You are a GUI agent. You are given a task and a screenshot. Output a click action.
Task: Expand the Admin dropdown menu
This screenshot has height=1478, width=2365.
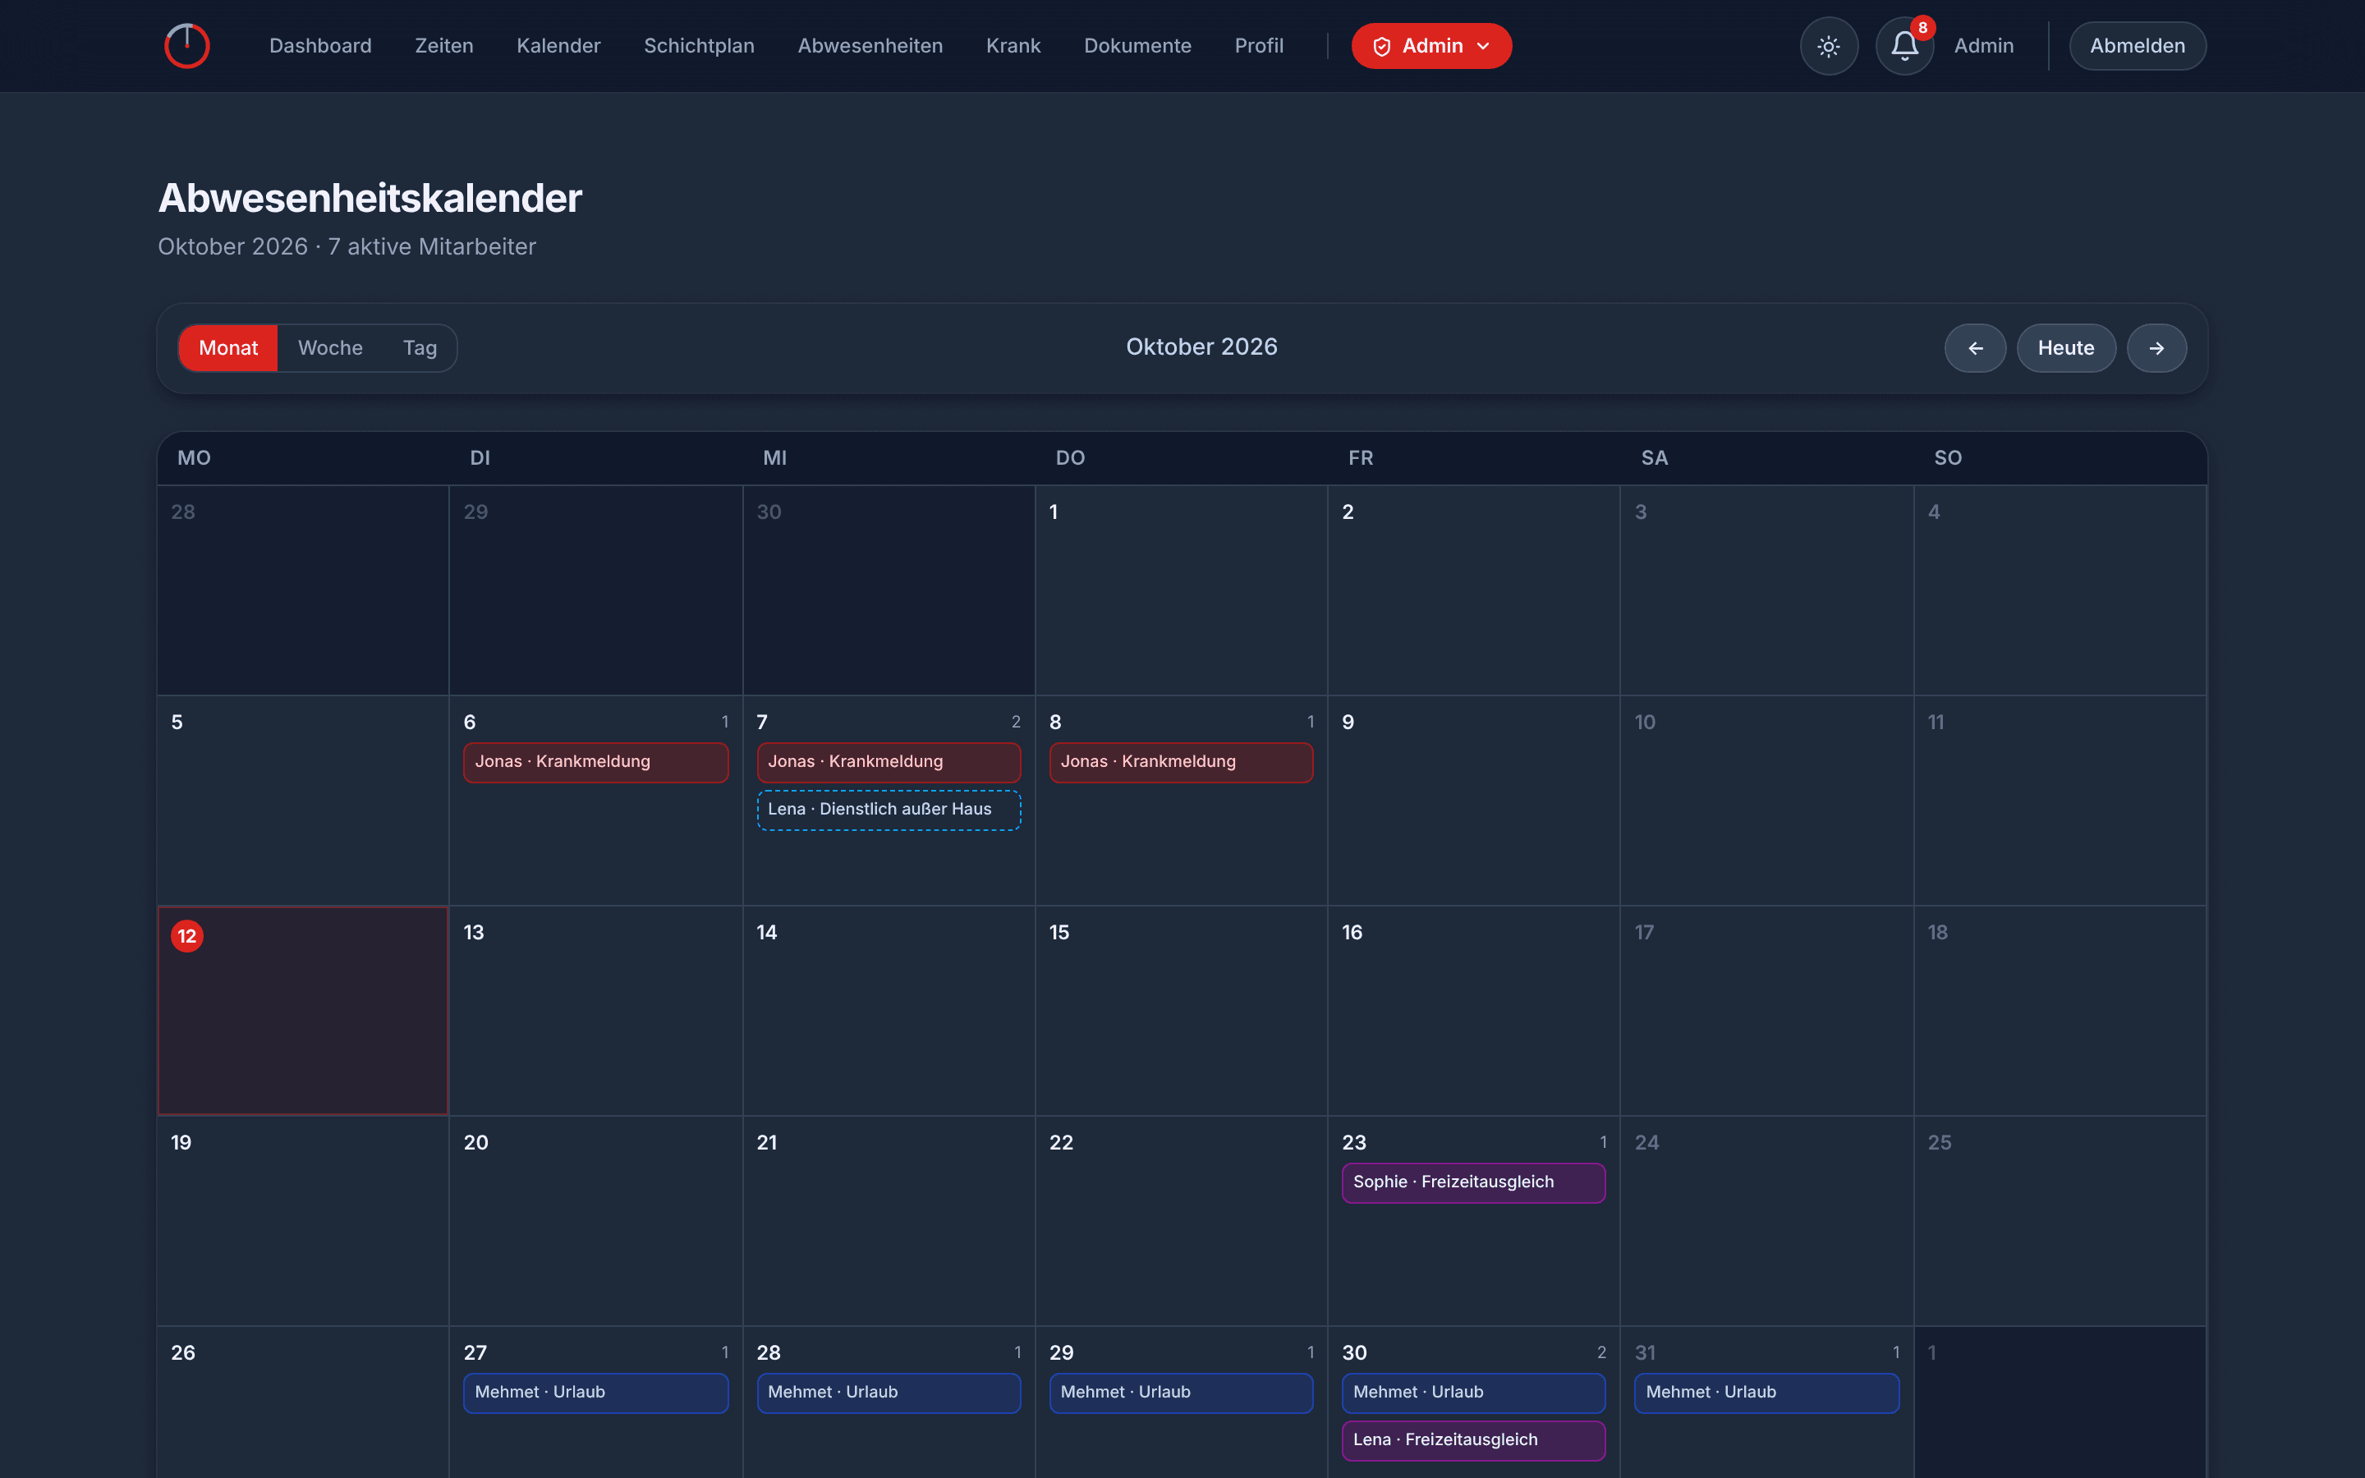click(1431, 46)
